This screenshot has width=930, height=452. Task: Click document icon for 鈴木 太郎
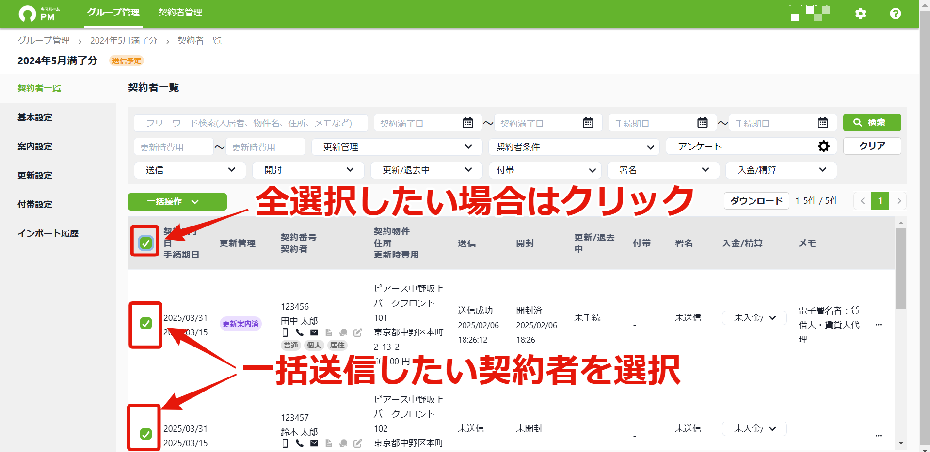[x=329, y=443]
